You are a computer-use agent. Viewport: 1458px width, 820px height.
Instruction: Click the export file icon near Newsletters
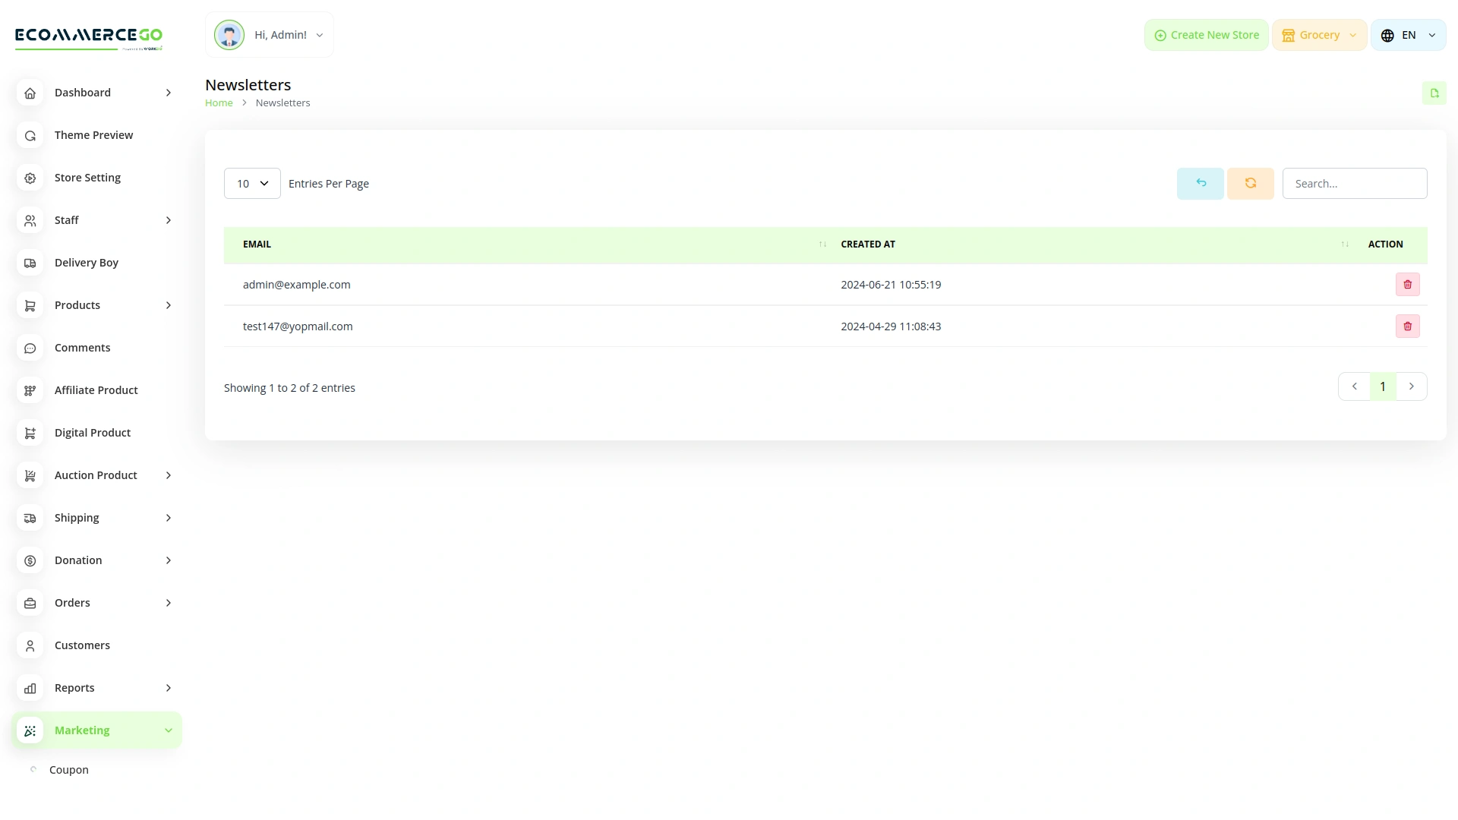(x=1434, y=93)
